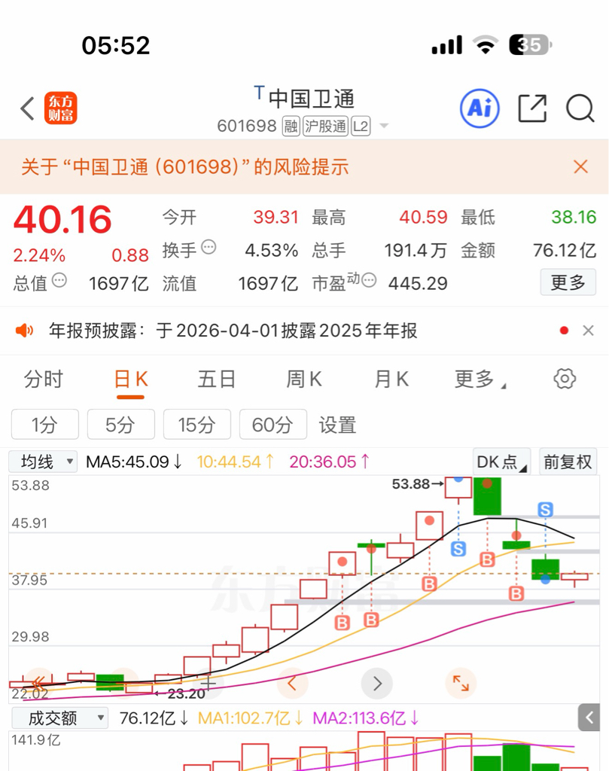This screenshot has width=609, height=771.
Task: Tap the MA5:45.09 value
Action: (x=134, y=462)
